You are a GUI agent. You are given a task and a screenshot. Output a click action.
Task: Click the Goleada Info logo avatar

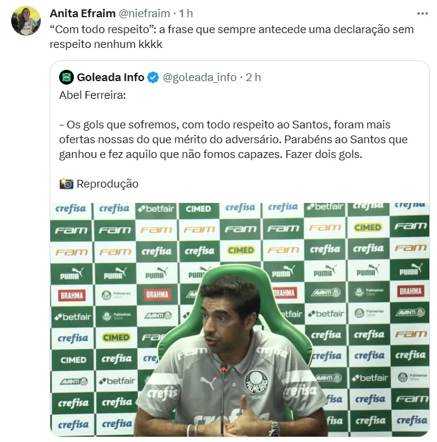point(66,78)
